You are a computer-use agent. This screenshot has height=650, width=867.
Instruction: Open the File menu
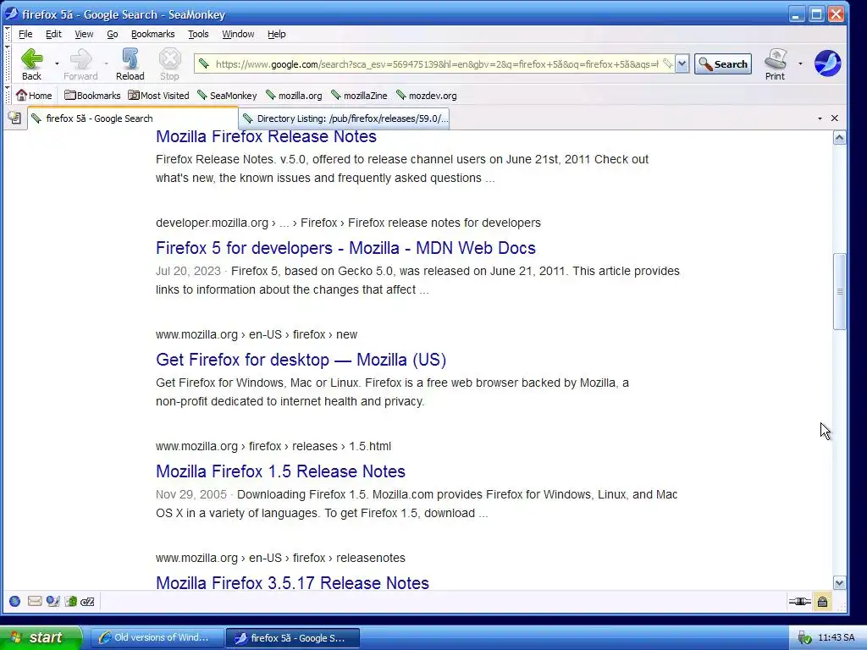click(x=25, y=34)
